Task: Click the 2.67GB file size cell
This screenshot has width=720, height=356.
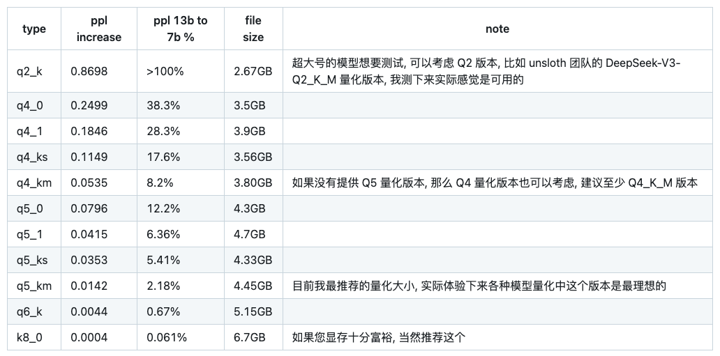Action: [x=253, y=71]
